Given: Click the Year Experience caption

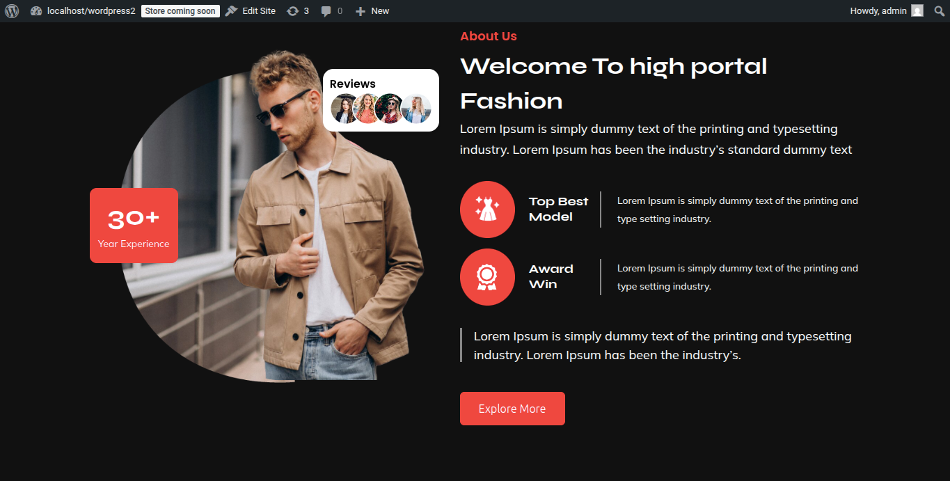Looking at the screenshot, I should (x=134, y=244).
